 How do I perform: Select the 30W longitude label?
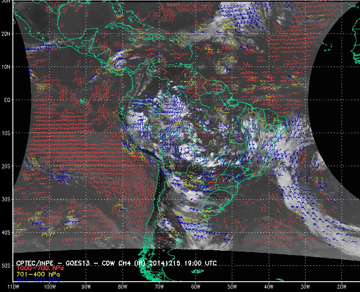pyautogui.click(x=305, y=287)
